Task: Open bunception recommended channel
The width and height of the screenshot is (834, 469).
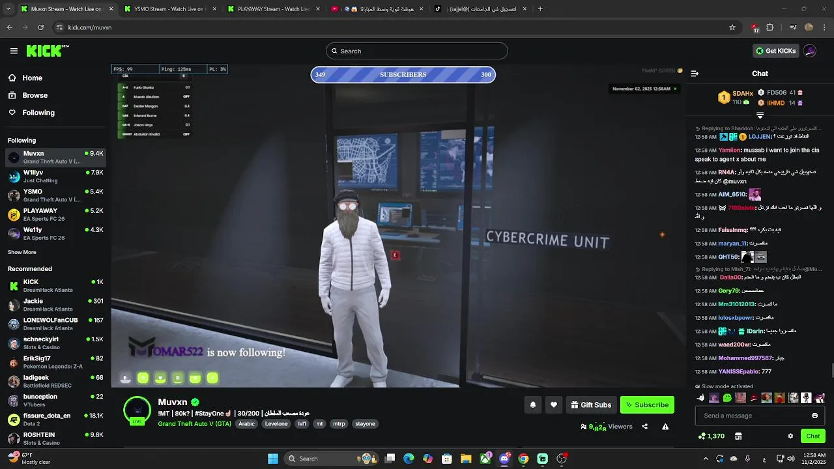Action: (55, 400)
